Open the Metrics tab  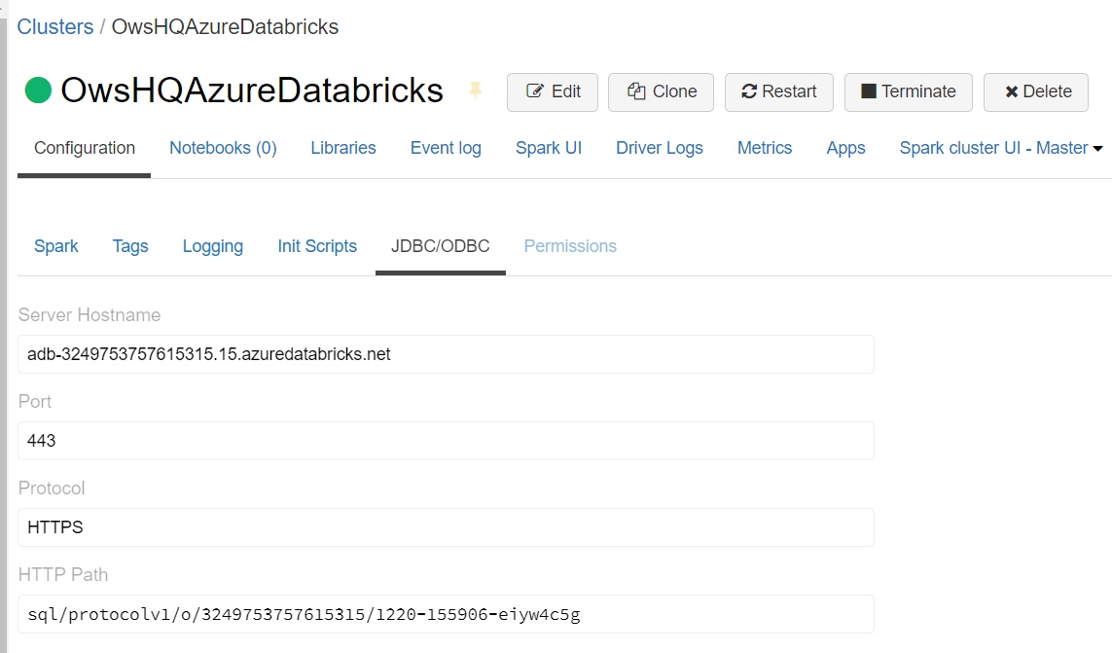[765, 148]
